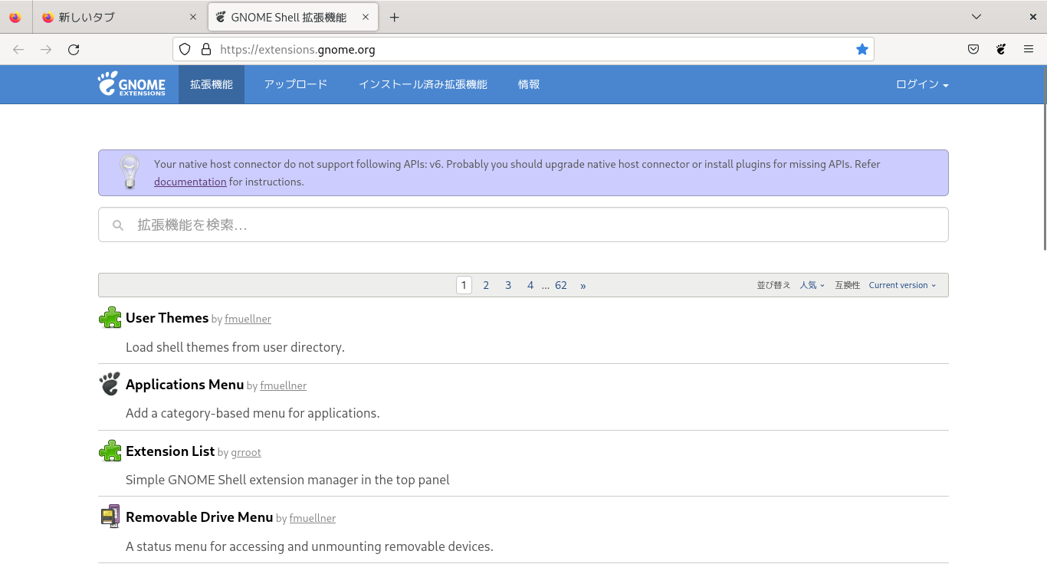The height and width of the screenshot is (564, 1047).
Task: Click the GNOME Shell integration toolbar icon
Action: click(1001, 49)
